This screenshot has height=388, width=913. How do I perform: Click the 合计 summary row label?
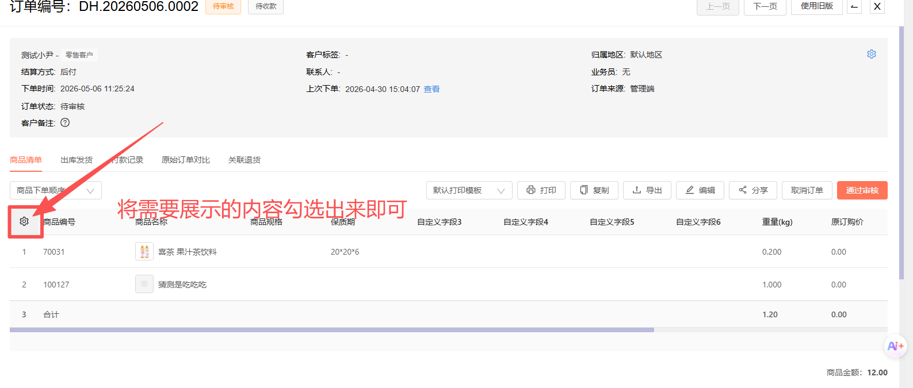(x=51, y=314)
